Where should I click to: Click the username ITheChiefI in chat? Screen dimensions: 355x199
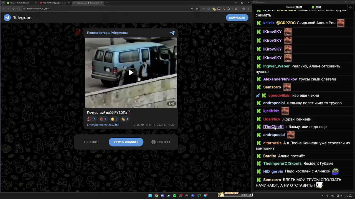pos(273,127)
